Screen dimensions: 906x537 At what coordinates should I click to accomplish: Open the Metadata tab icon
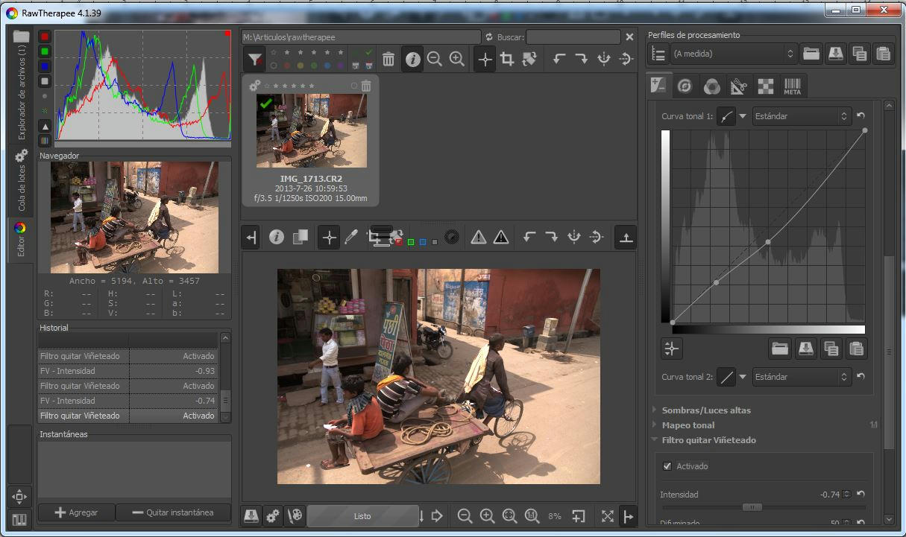click(x=792, y=86)
